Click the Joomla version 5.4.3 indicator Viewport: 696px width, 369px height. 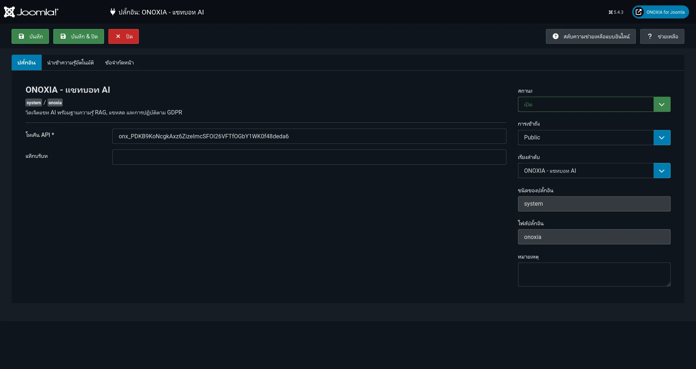pos(616,12)
